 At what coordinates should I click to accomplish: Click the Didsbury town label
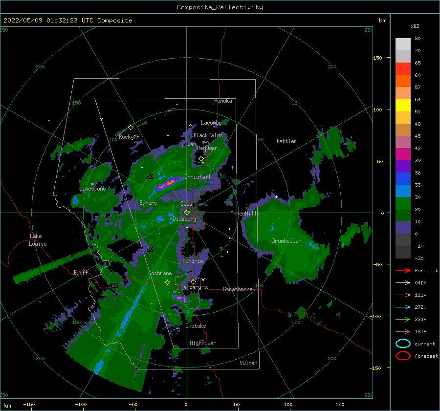[185, 219]
